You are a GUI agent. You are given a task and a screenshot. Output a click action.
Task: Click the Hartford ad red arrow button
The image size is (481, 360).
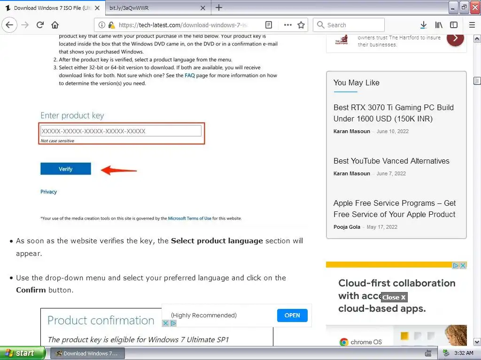coord(455,38)
